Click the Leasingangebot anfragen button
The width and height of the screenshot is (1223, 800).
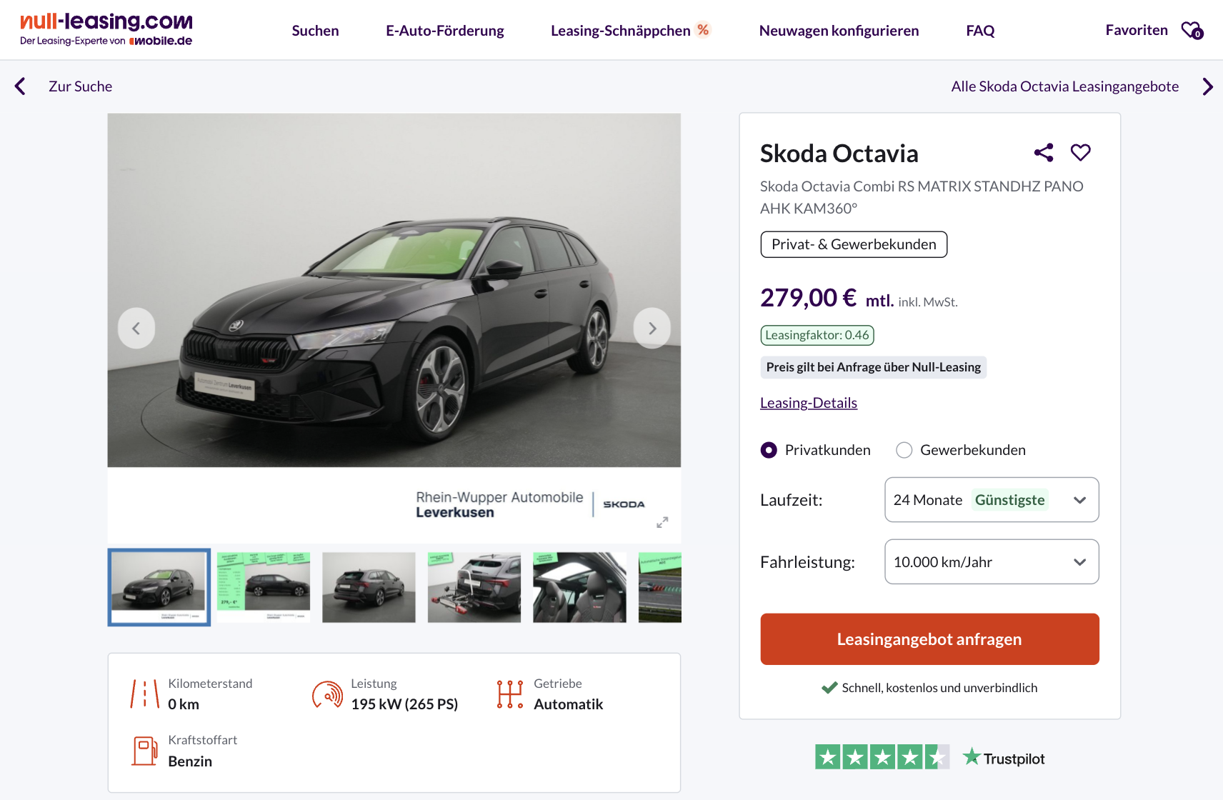pyautogui.click(x=929, y=639)
